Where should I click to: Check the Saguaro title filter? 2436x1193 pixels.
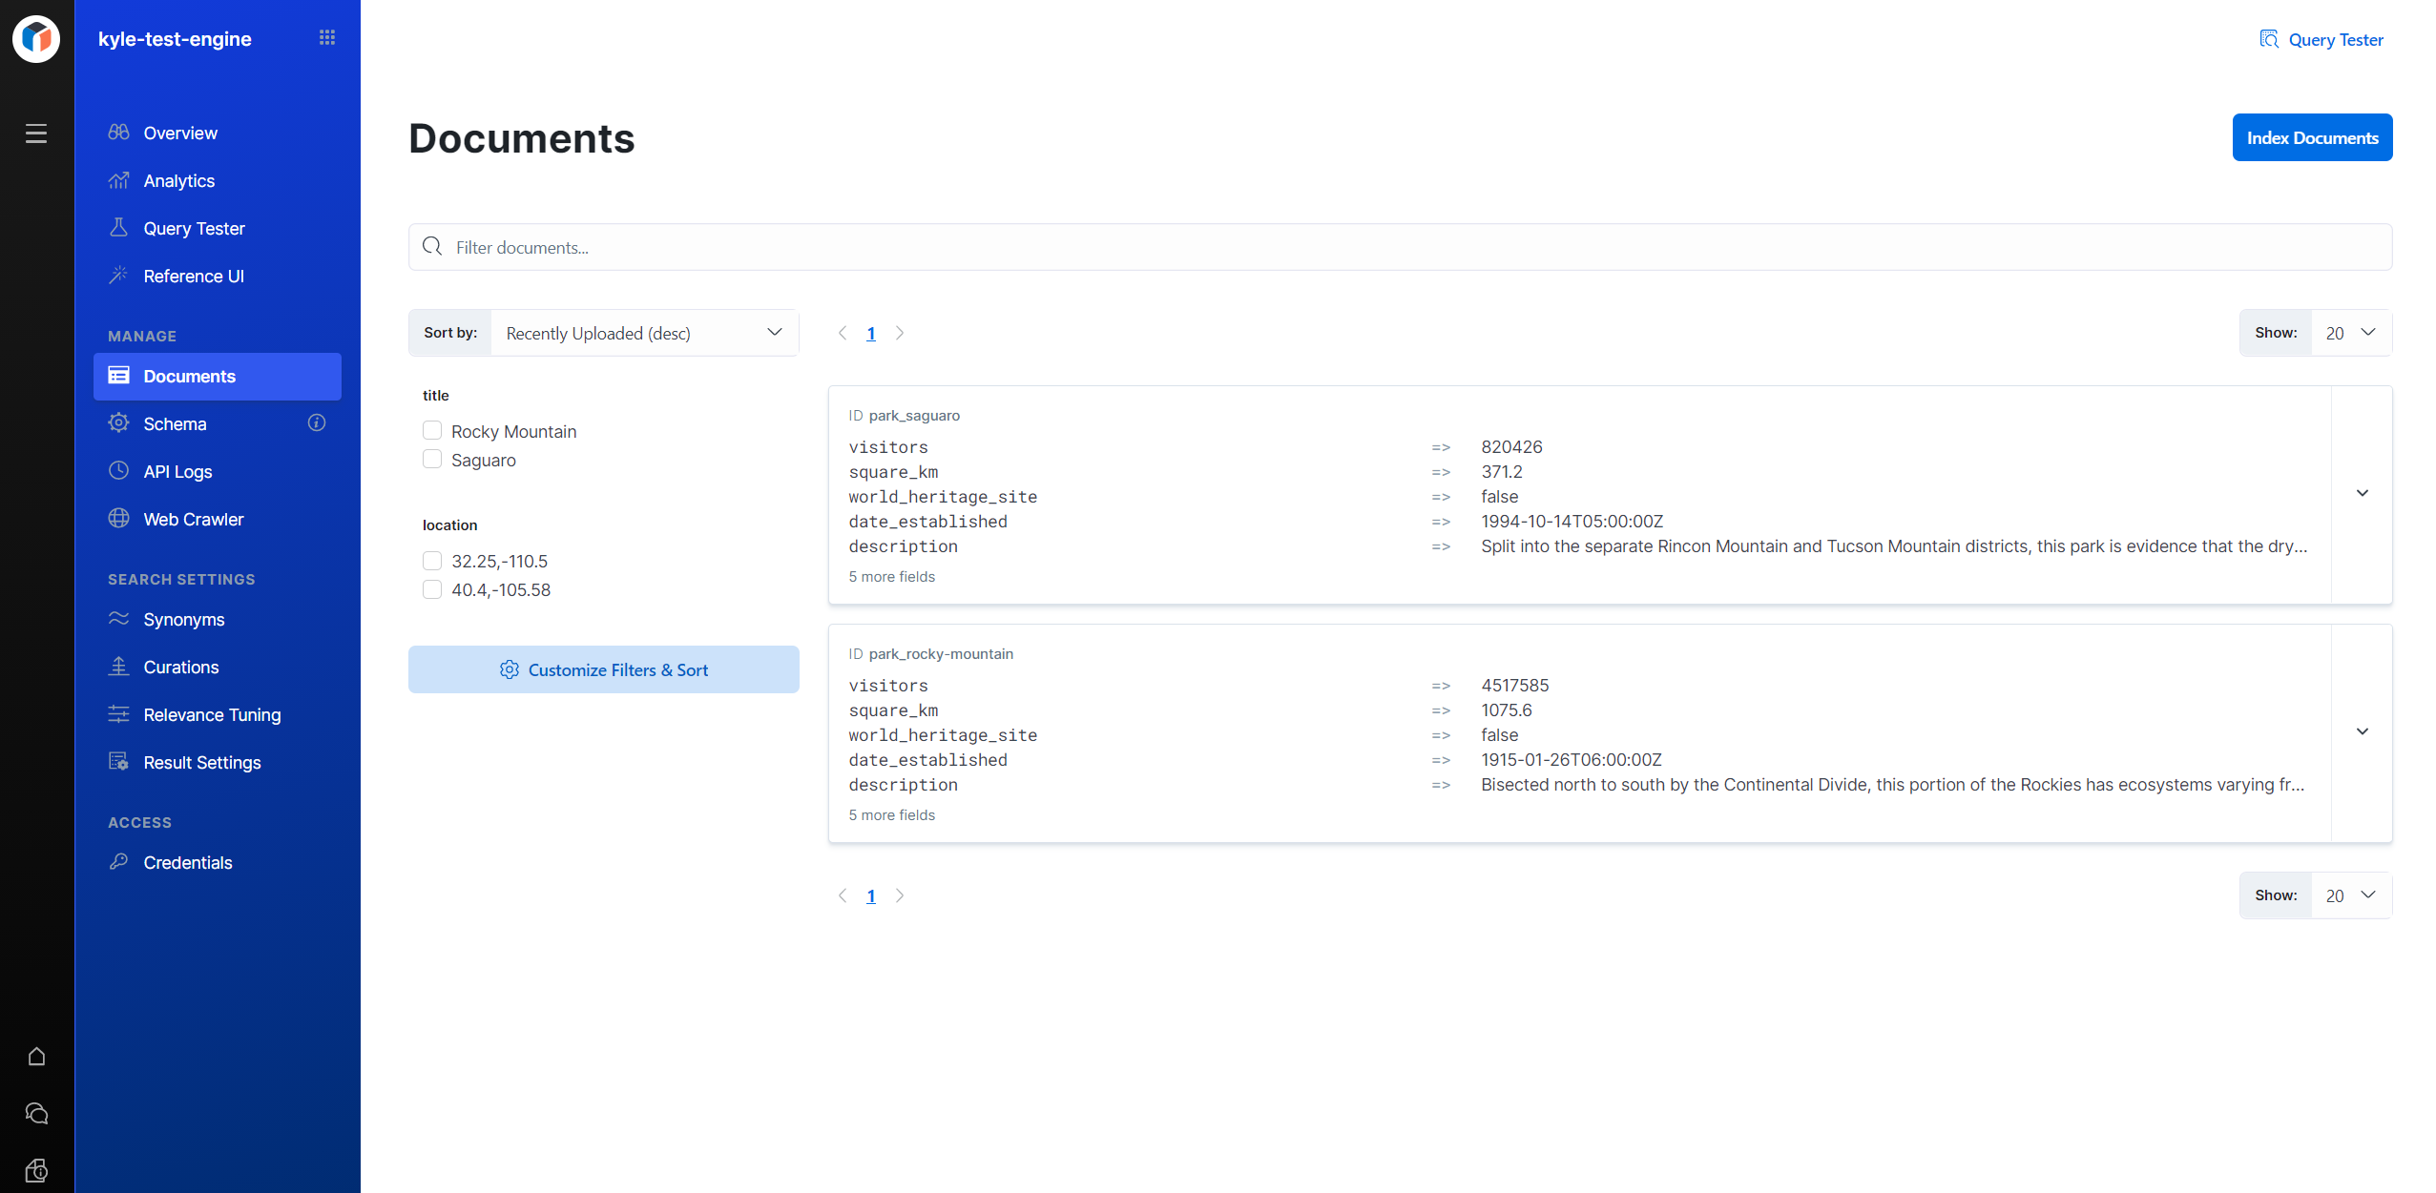point(432,460)
